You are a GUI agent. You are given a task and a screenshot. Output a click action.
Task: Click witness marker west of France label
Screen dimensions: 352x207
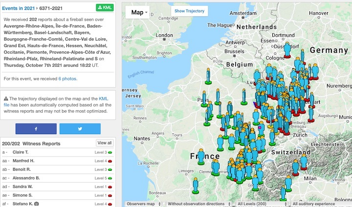201,157
